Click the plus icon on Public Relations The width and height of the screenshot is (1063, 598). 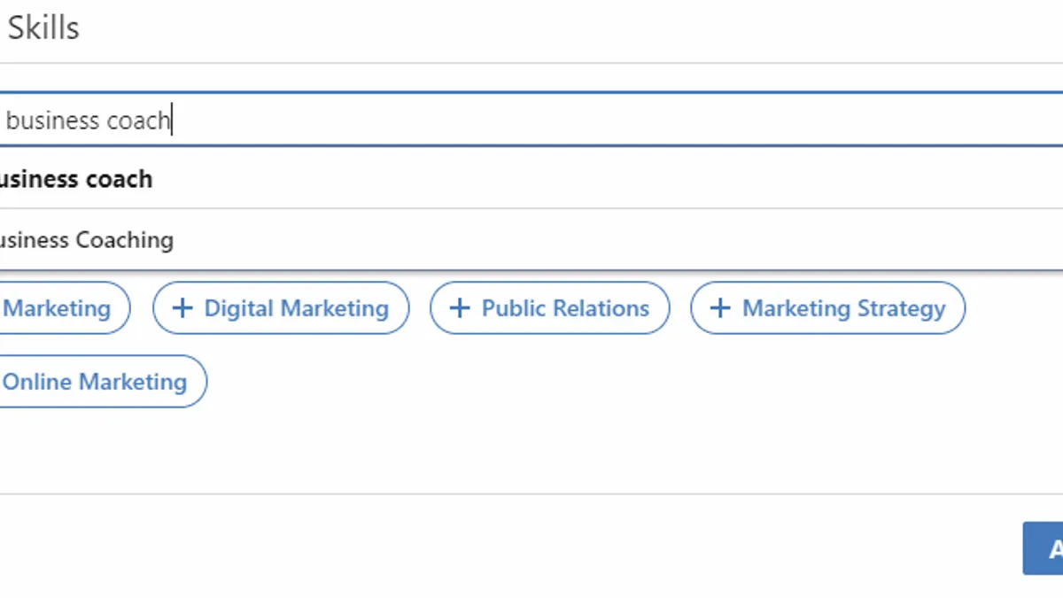[x=459, y=308]
